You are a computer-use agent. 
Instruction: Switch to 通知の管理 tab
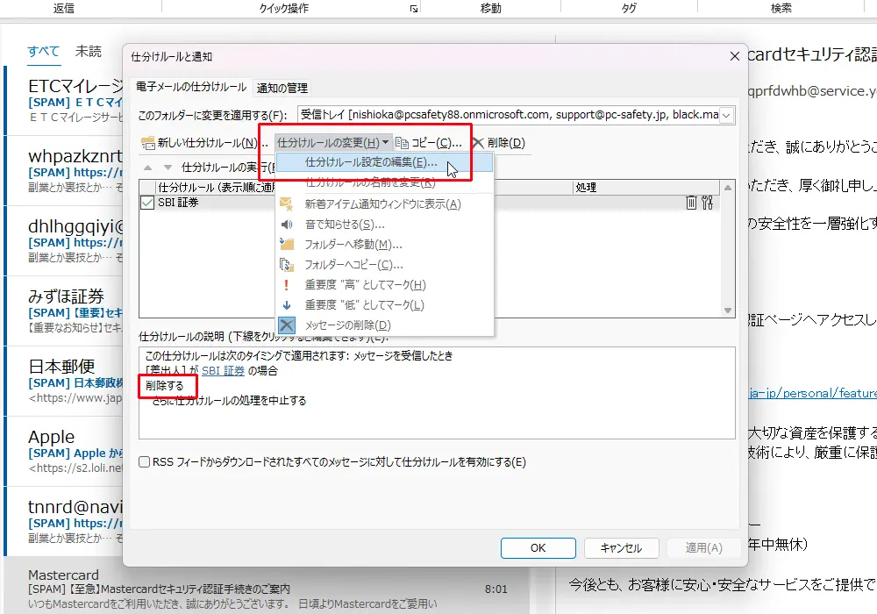pyautogui.click(x=282, y=89)
